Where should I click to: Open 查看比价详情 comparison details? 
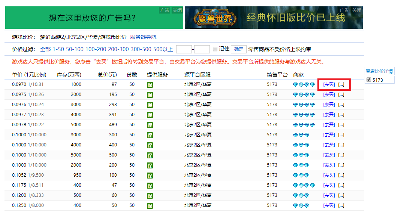[380, 71]
